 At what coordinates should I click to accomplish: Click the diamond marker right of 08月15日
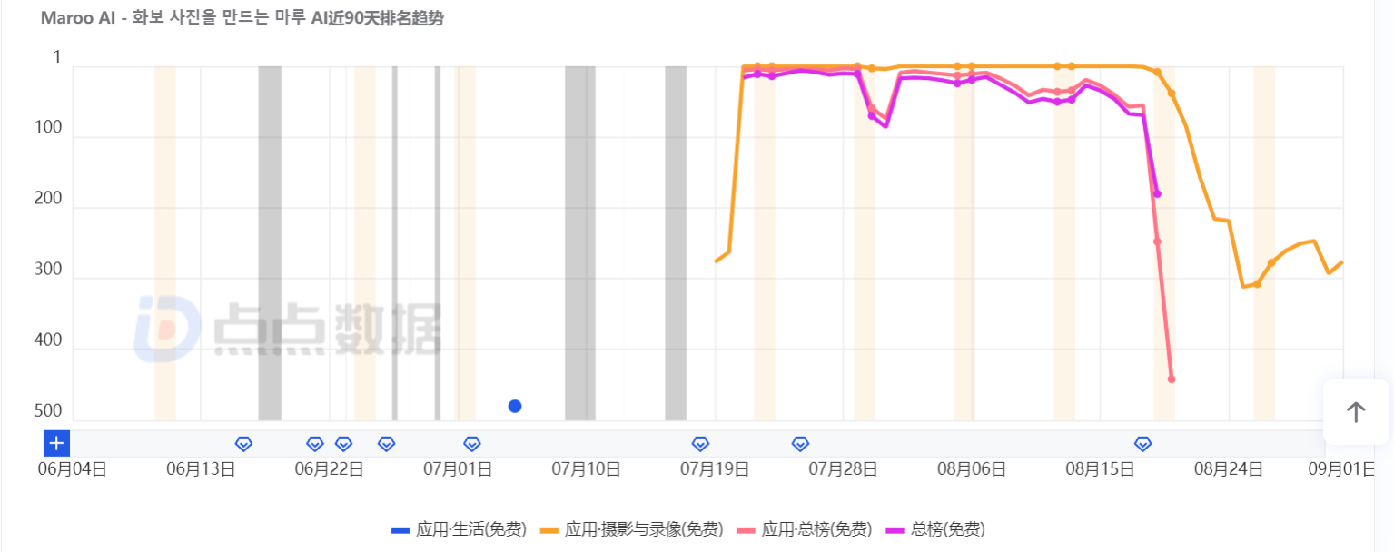click(1143, 444)
